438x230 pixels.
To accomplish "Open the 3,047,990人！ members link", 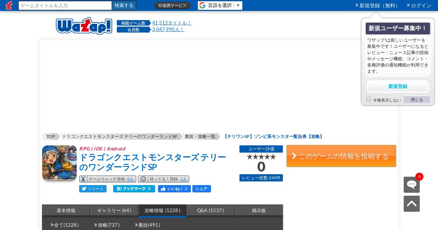I will tap(168, 29).
